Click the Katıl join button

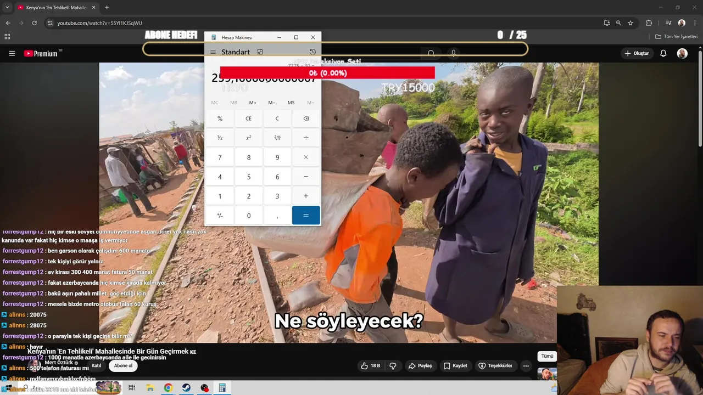pos(96,366)
